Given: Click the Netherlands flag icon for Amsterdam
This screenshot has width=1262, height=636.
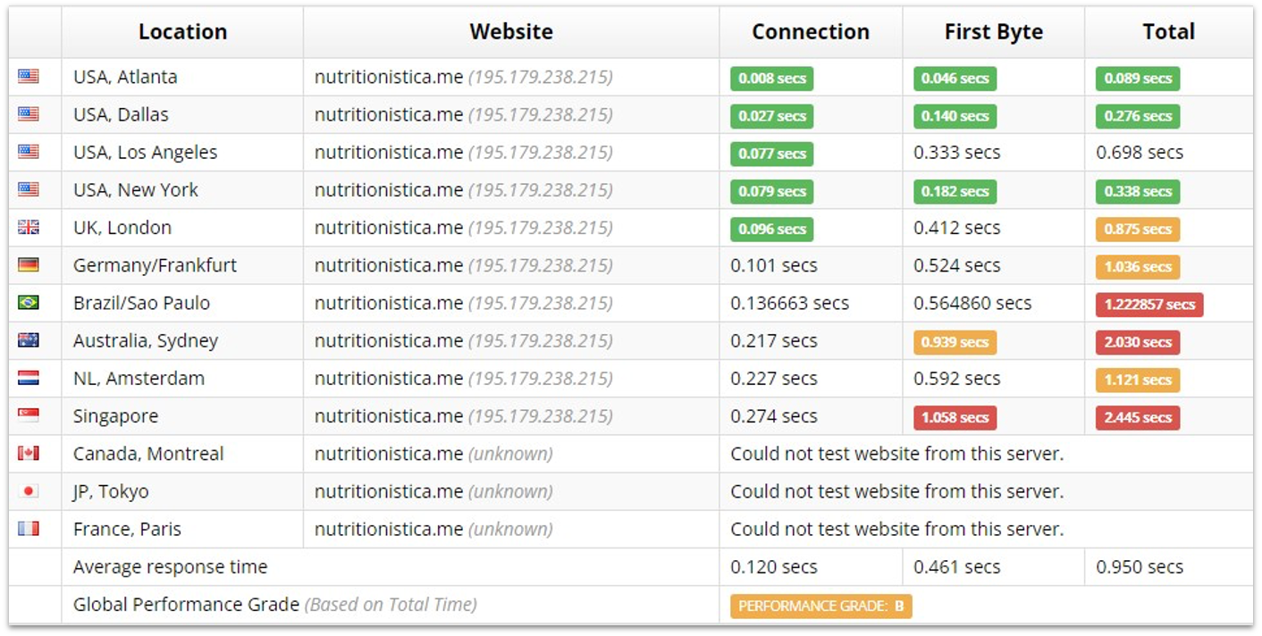Looking at the screenshot, I should pos(29,379).
